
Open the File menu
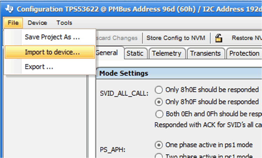(13, 23)
